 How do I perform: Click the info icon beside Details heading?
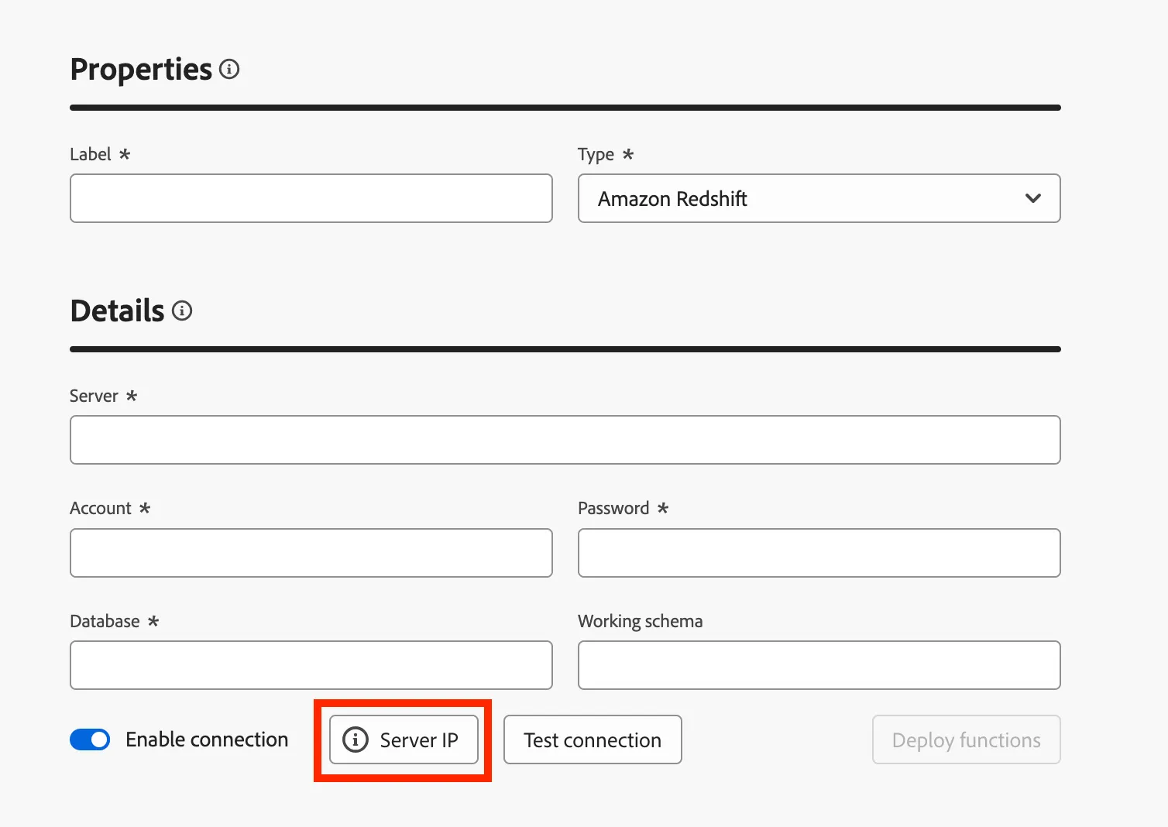click(x=182, y=311)
